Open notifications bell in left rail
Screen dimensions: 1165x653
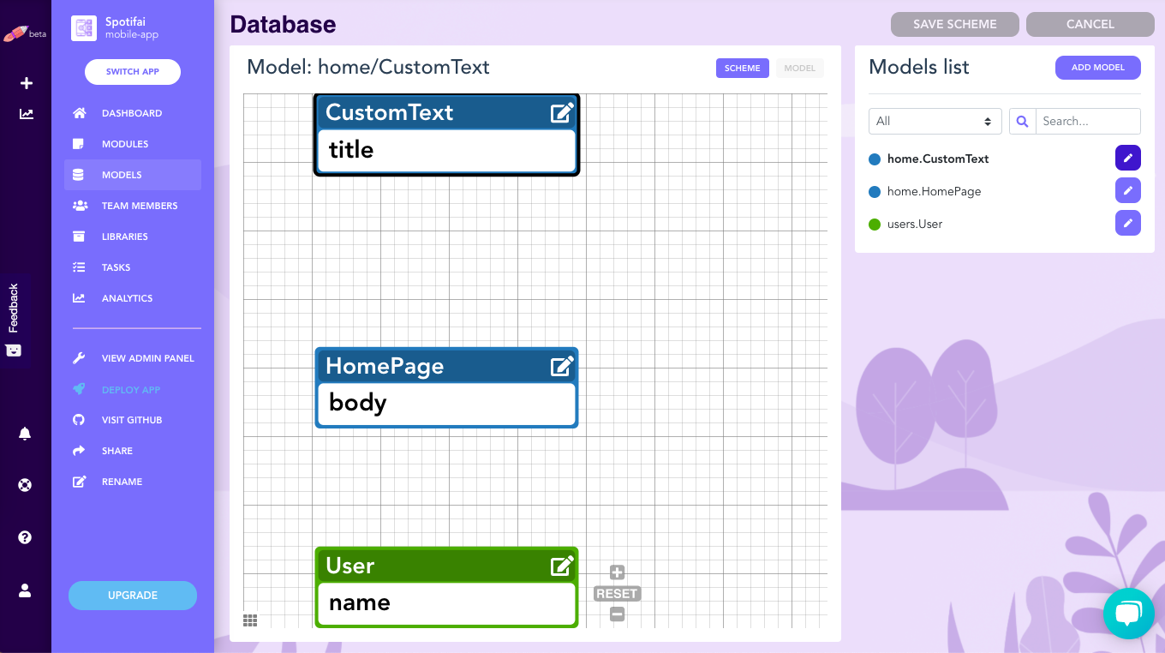pyautogui.click(x=25, y=434)
